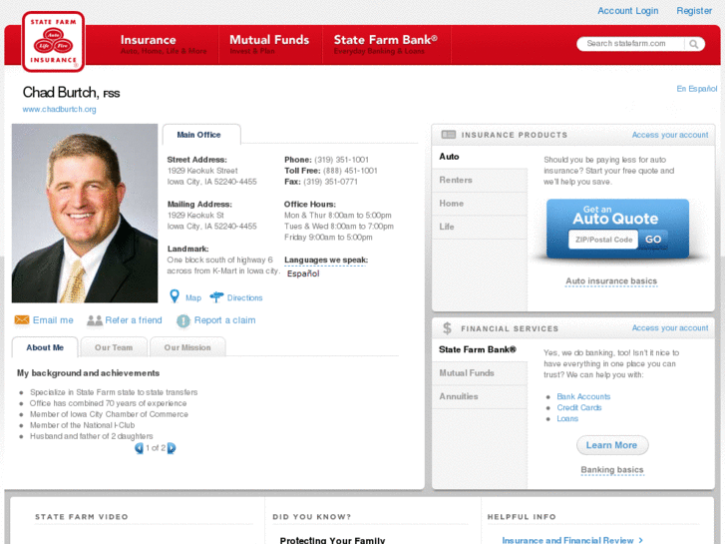Select the Auto insurance product tab
This screenshot has width=725, height=544.
pyautogui.click(x=480, y=157)
